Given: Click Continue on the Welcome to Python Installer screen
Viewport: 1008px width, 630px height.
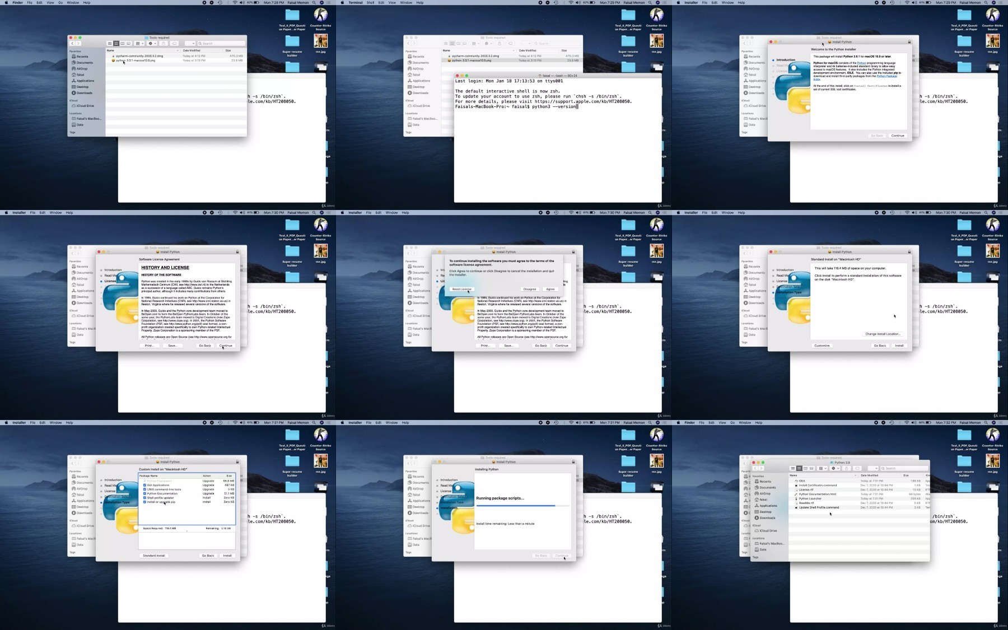Looking at the screenshot, I should click(x=898, y=136).
